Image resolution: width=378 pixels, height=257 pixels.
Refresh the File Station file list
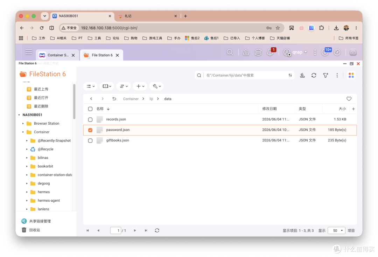tap(314, 75)
